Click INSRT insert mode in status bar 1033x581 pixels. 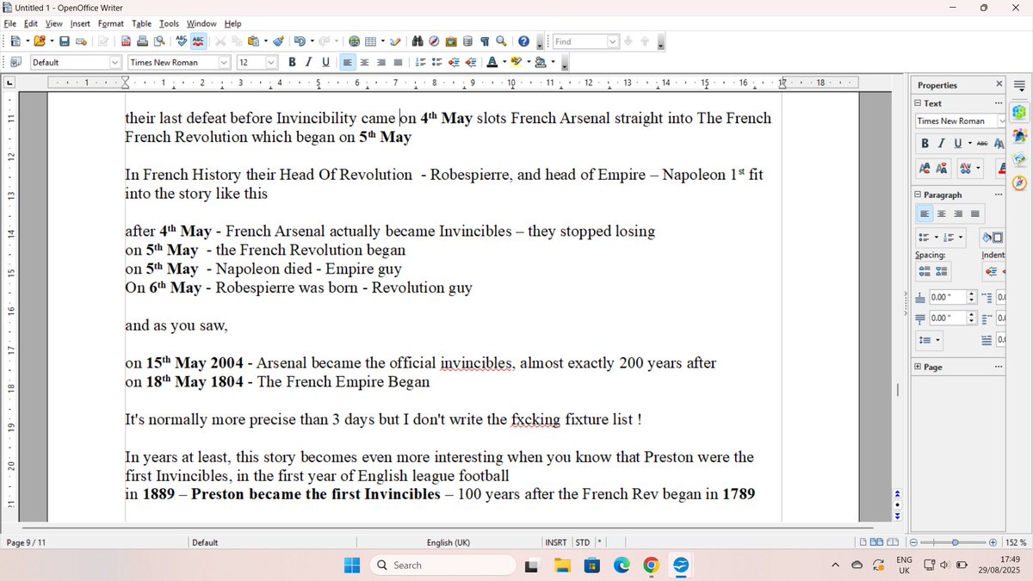click(556, 542)
